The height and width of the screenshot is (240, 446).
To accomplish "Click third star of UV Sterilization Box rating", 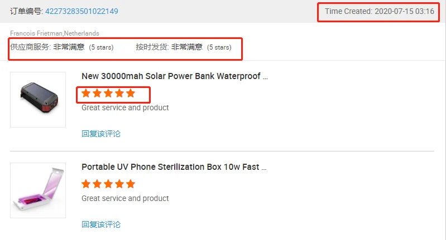I will 108,184.
